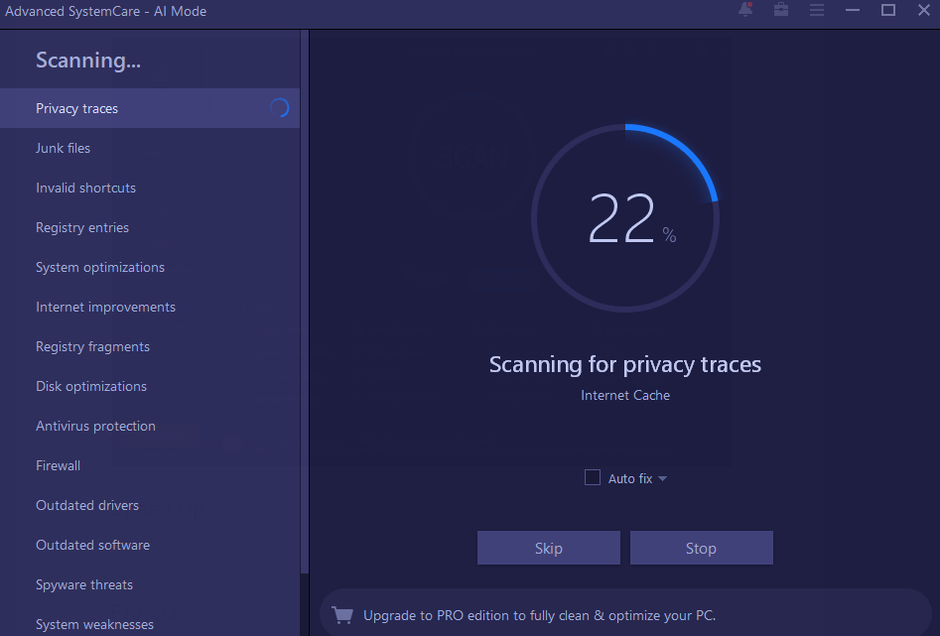Expand the Auto fix dropdown arrow
940x636 pixels.
click(662, 478)
